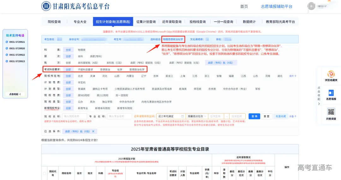Click the 甘肃阳光高考信息平台 logo emblem
The height and width of the screenshot is (180, 341).
tap(46, 6)
